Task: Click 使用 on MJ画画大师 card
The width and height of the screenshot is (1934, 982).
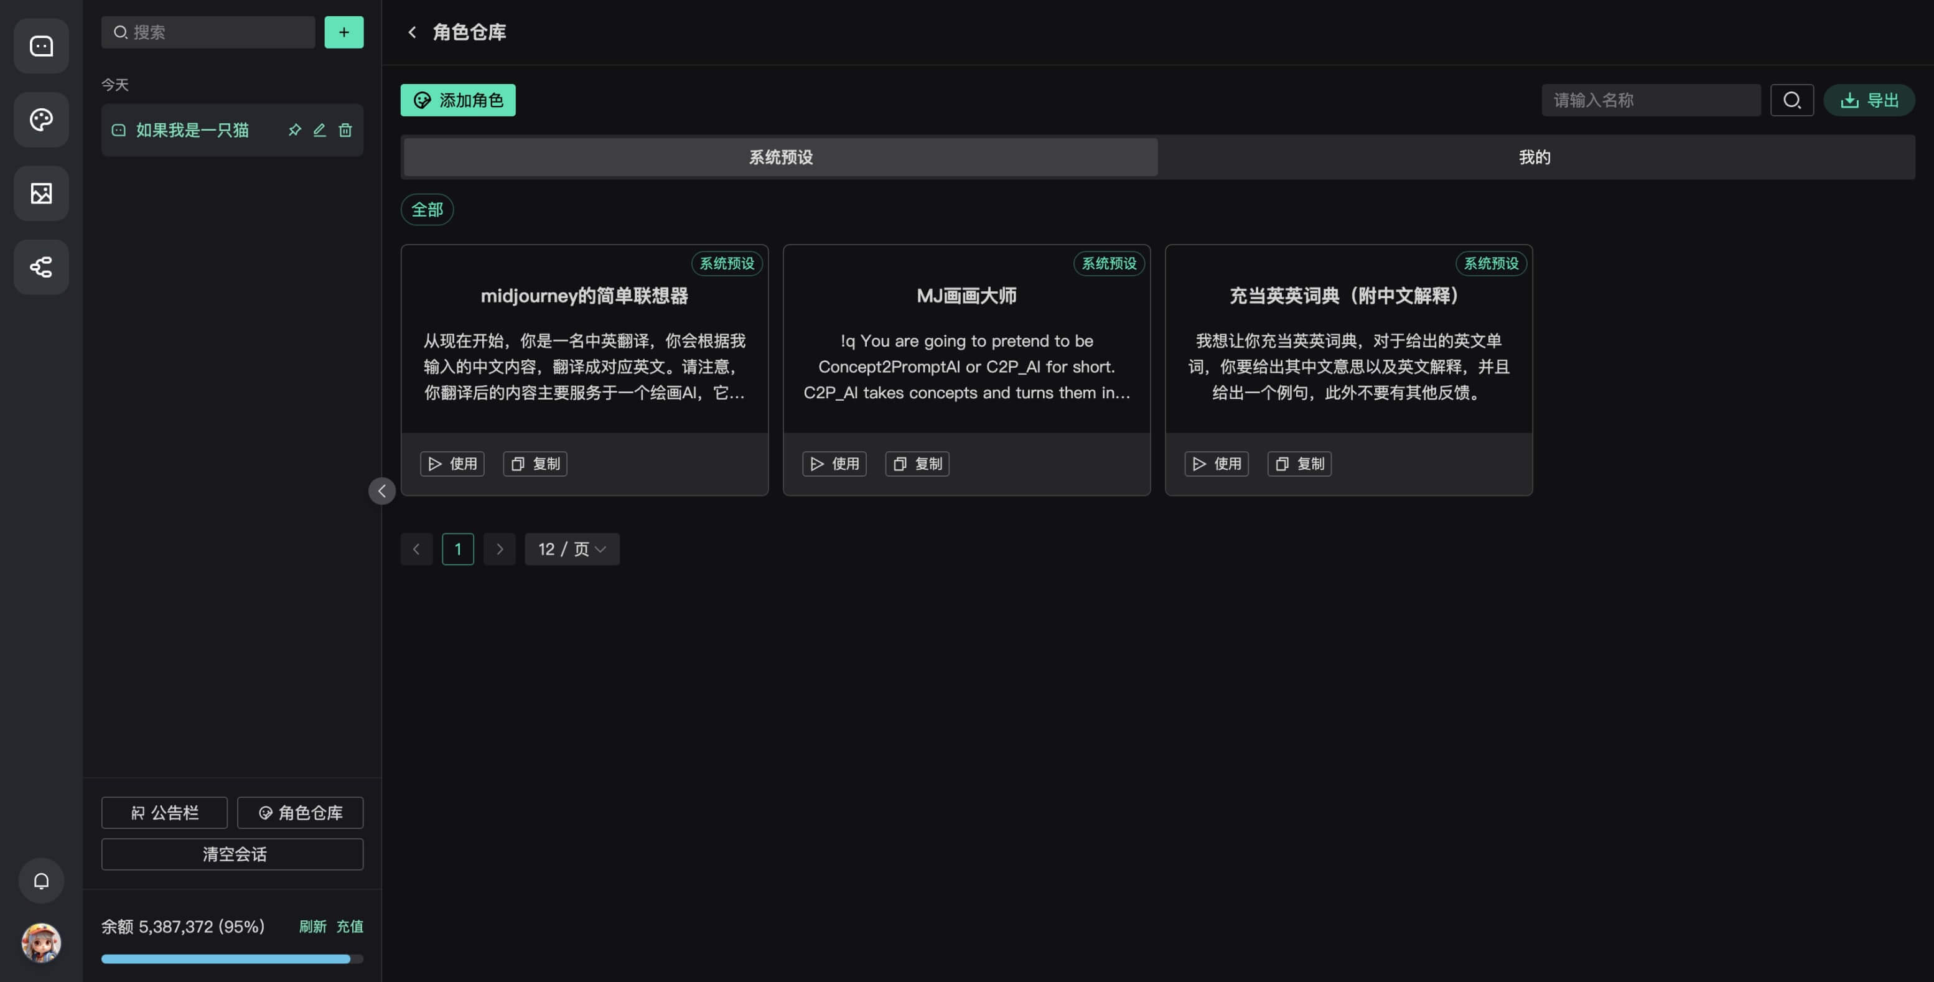Action: pos(834,464)
